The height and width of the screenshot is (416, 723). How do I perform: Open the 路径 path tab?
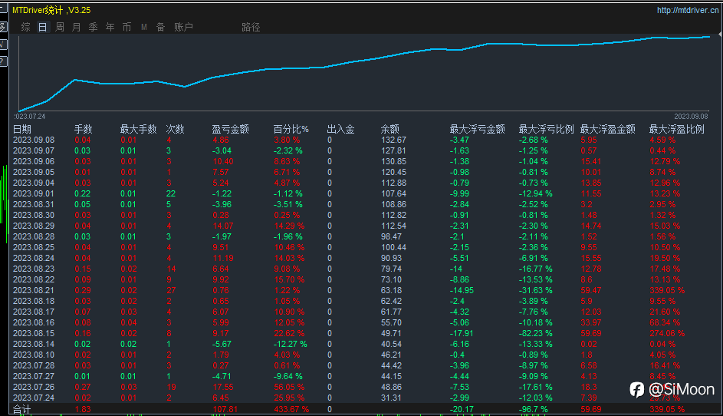[251, 27]
